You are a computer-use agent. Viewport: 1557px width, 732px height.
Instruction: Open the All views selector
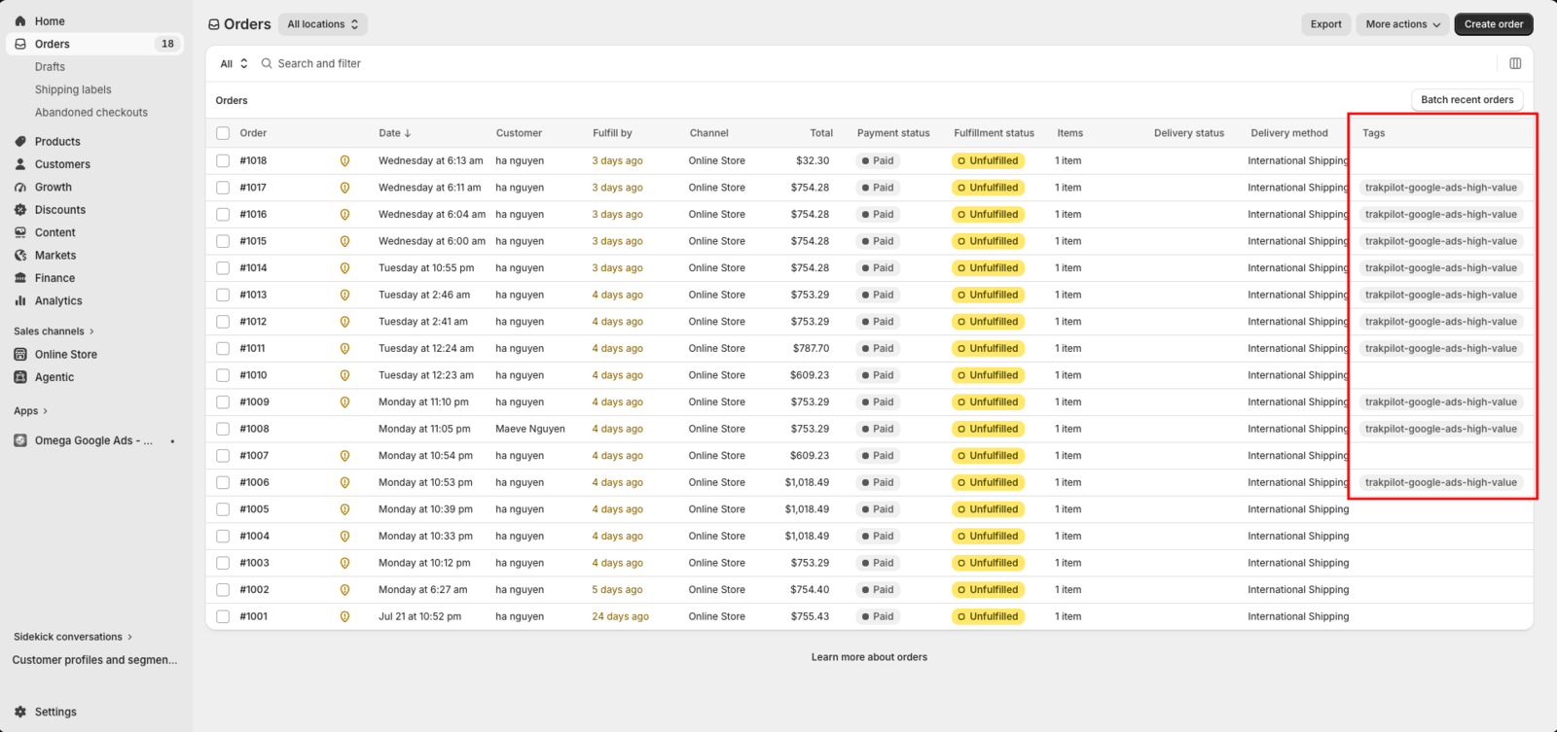234,63
